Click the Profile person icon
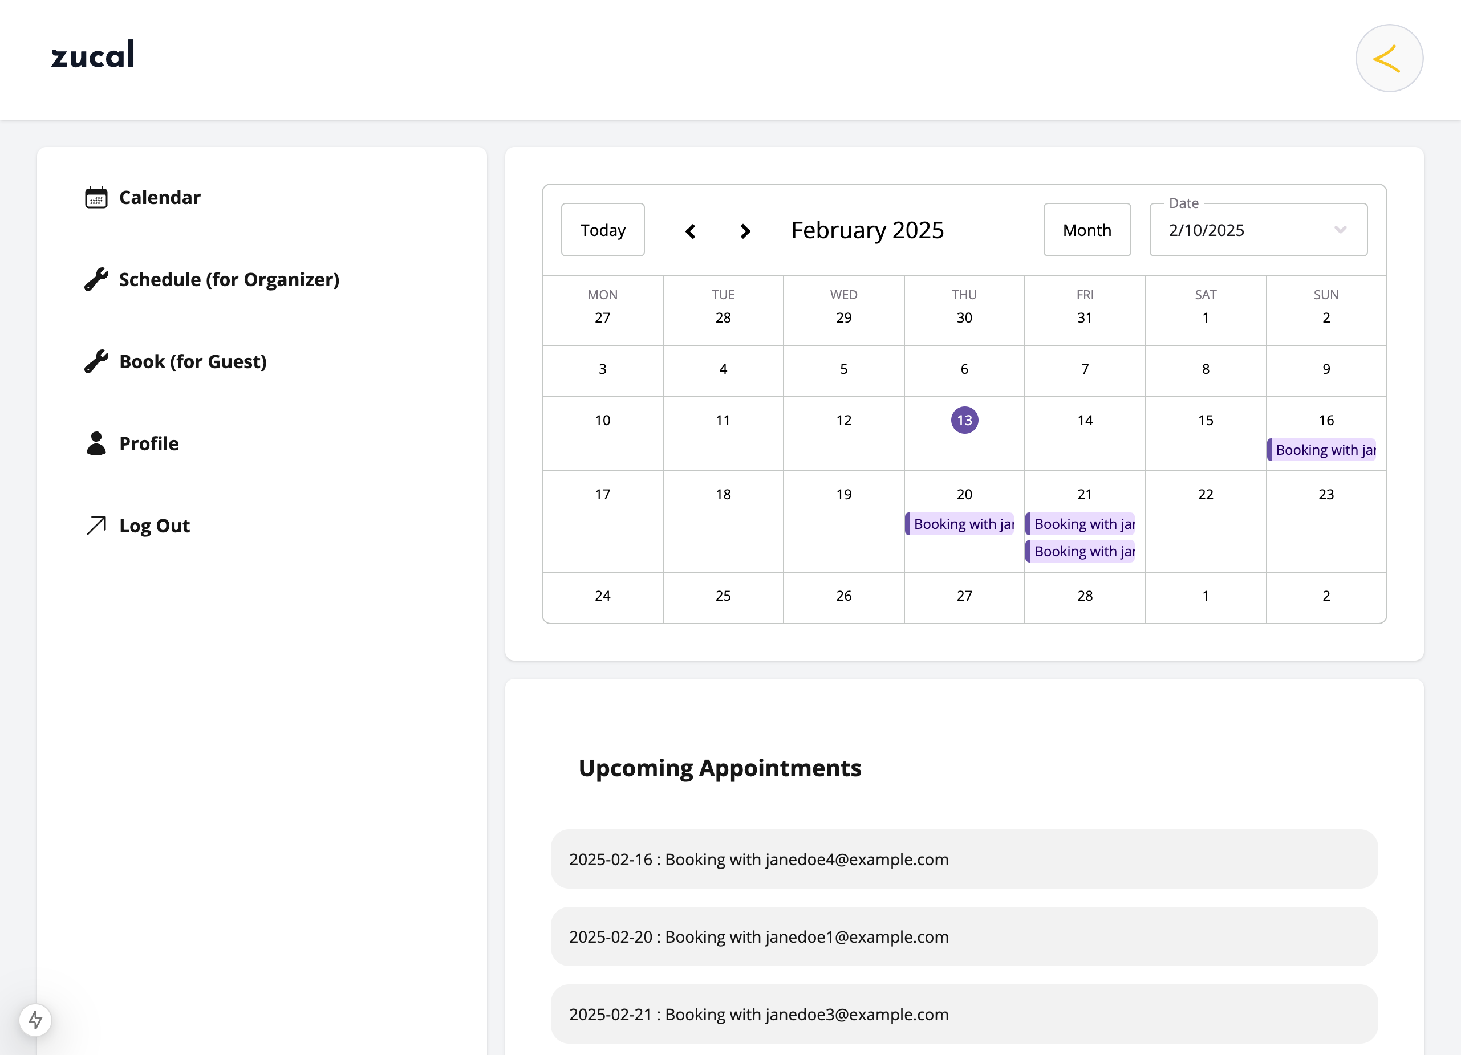Viewport: 1461px width, 1055px height. [96, 443]
